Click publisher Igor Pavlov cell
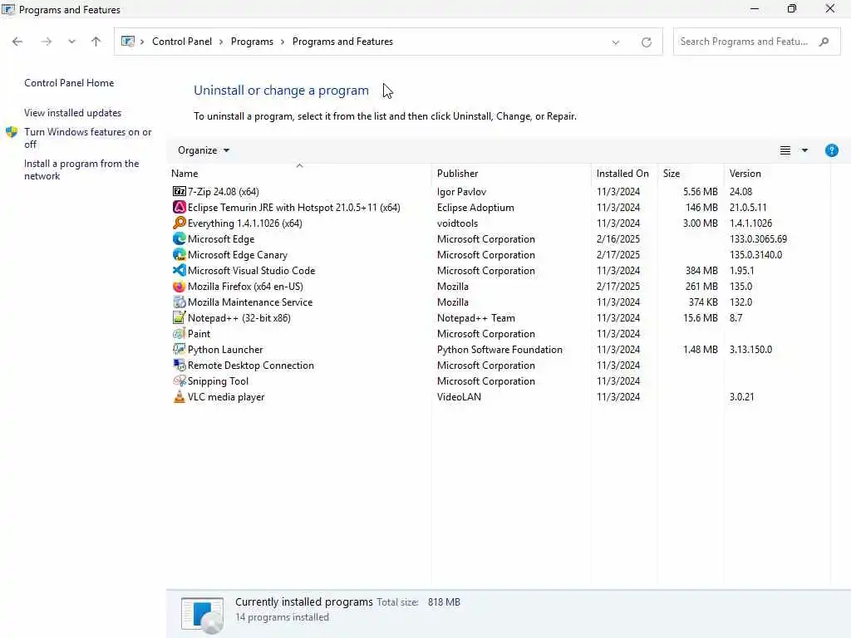 click(461, 192)
